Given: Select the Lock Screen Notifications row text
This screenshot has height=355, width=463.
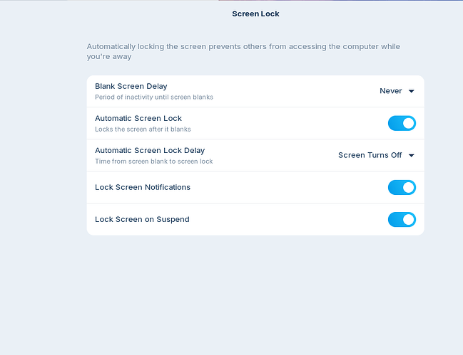Looking at the screenshot, I should pyautogui.click(x=143, y=187).
